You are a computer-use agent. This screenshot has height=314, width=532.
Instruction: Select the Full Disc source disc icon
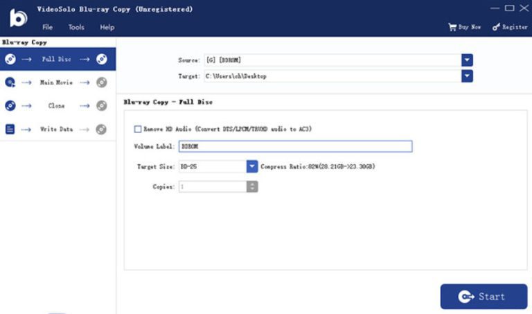click(10, 59)
